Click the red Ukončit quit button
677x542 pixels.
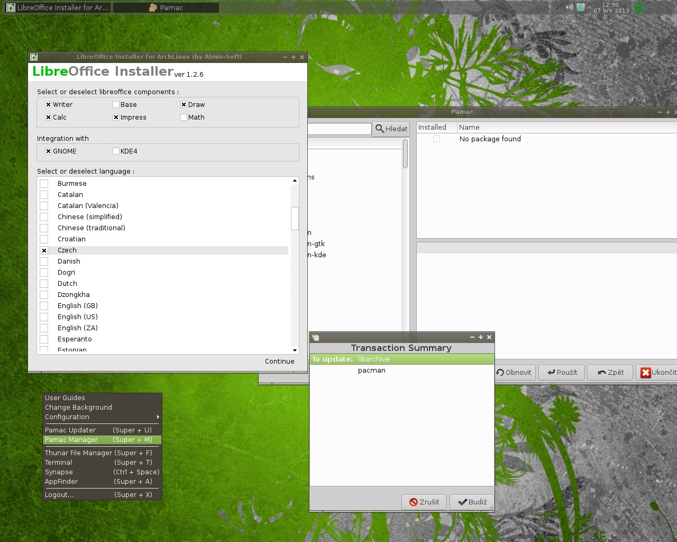657,372
